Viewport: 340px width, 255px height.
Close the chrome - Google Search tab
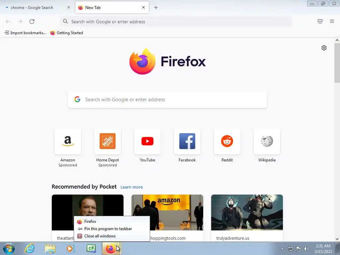coord(69,7)
